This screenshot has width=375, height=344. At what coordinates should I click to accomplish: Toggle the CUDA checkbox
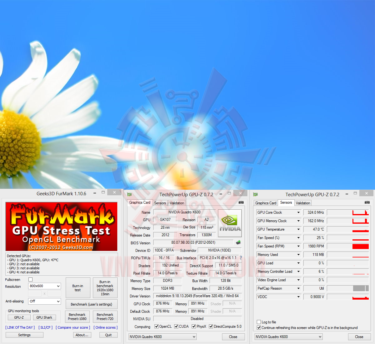[x=176, y=326]
